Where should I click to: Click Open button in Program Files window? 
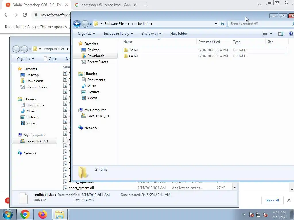point(50,59)
